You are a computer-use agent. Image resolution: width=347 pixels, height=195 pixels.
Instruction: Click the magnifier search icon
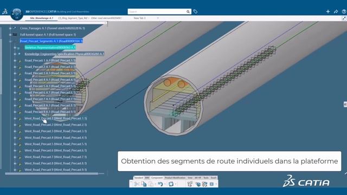click(188, 11)
